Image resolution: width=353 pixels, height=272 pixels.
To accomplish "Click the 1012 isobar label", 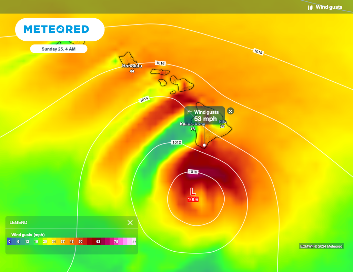I will (176, 142).
